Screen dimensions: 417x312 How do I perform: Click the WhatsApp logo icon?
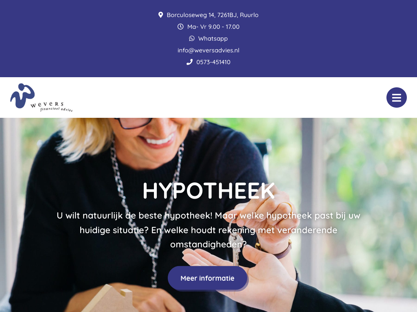point(191,39)
